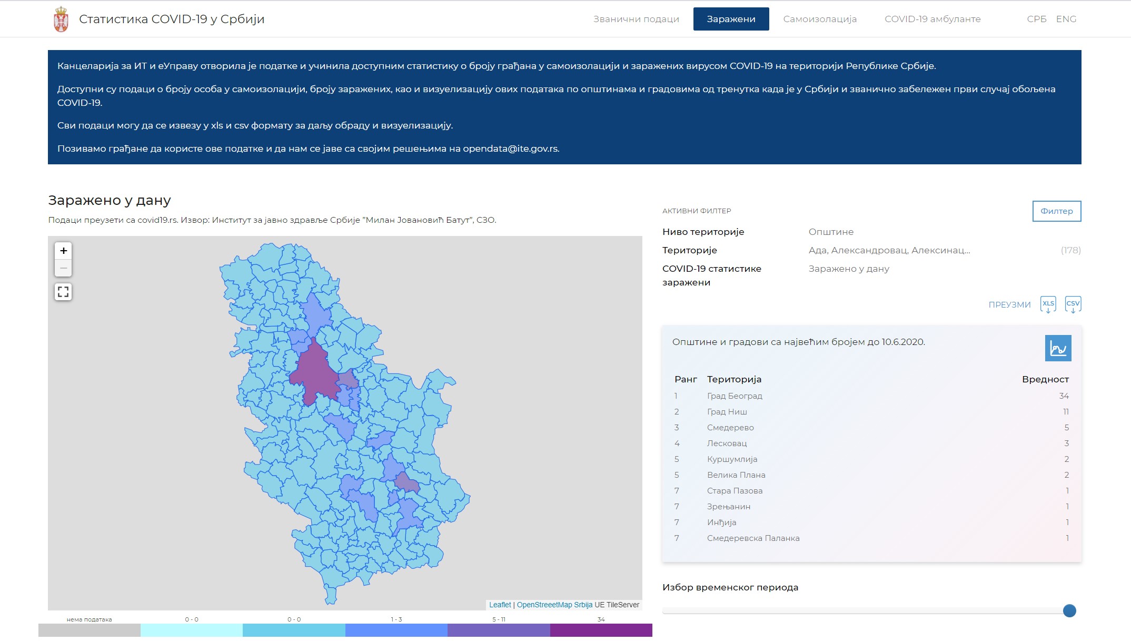Download data as XLS file

1048,304
